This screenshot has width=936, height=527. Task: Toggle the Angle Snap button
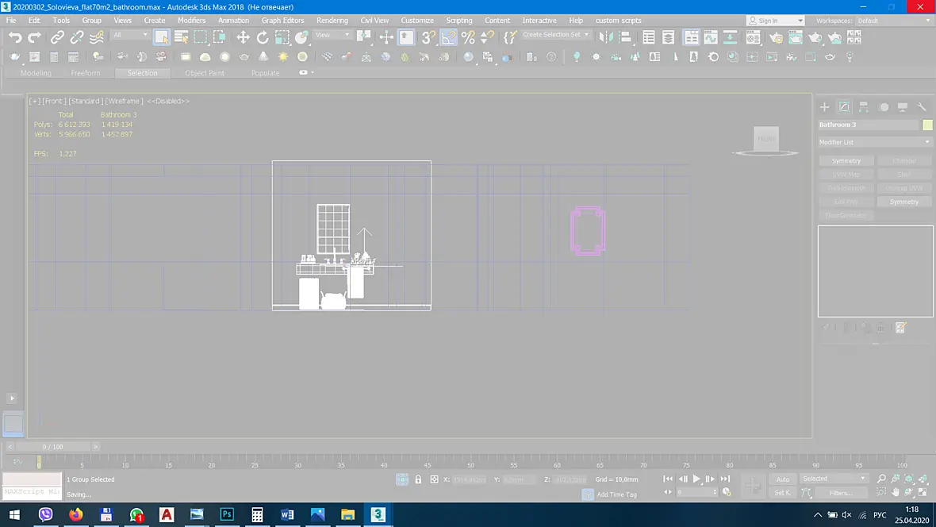[448, 37]
